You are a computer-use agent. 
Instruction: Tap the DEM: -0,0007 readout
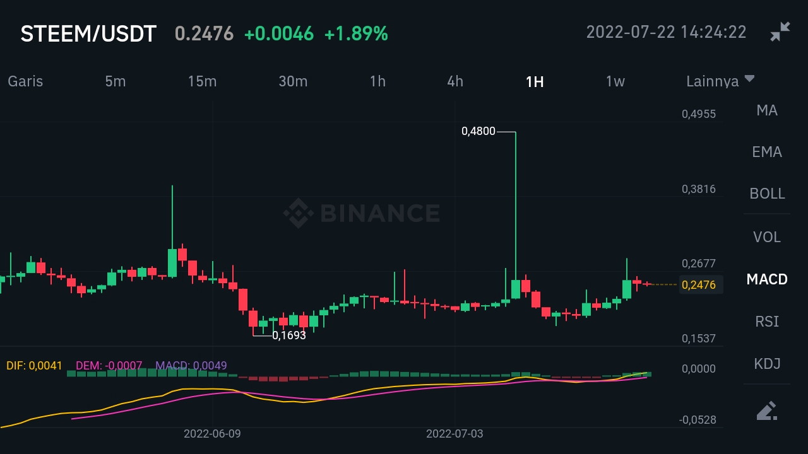click(x=109, y=365)
